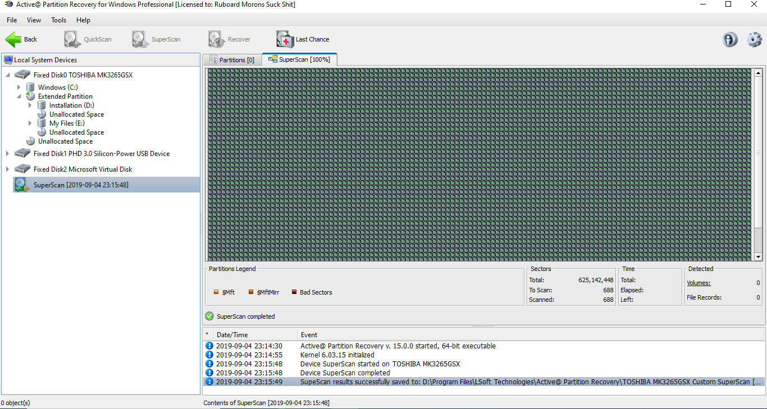Select the 'Device SuperScan completed' log row
The width and height of the screenshot is (767, 409).
[x=484, y=373]
